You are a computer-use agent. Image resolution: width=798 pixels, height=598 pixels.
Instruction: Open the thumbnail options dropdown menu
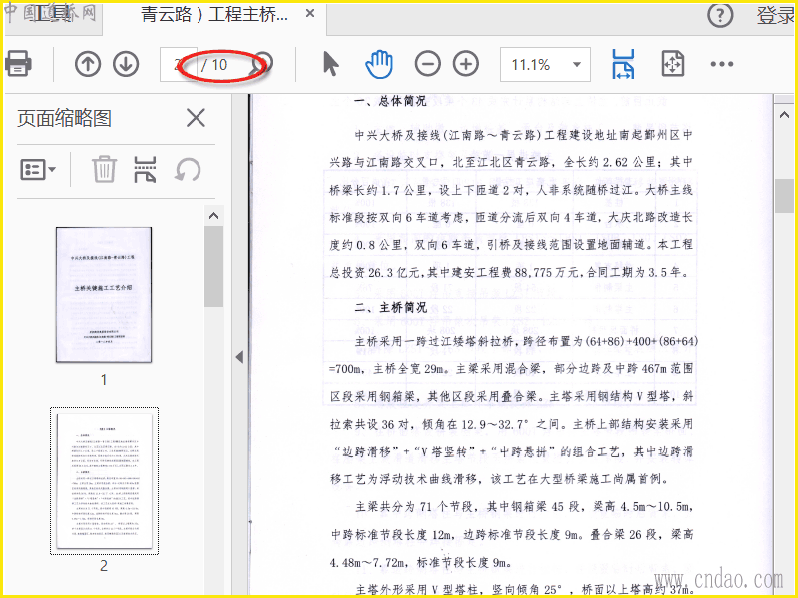click(38, 169)
